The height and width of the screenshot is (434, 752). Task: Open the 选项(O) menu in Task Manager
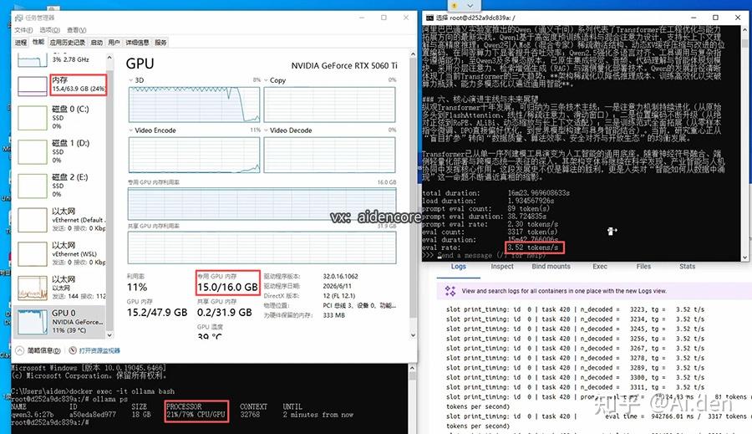pyautogui.click(x=49, y=30)
